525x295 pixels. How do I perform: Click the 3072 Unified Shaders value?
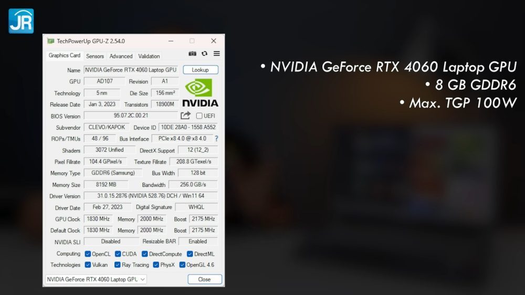click(x=110, y=150)
